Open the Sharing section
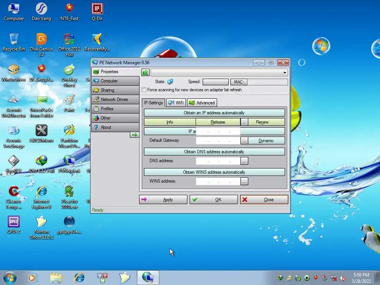Viewport: 380px width, 285px height. [115, 90]
